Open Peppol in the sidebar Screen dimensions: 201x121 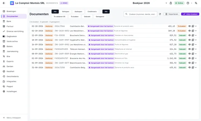14,87
